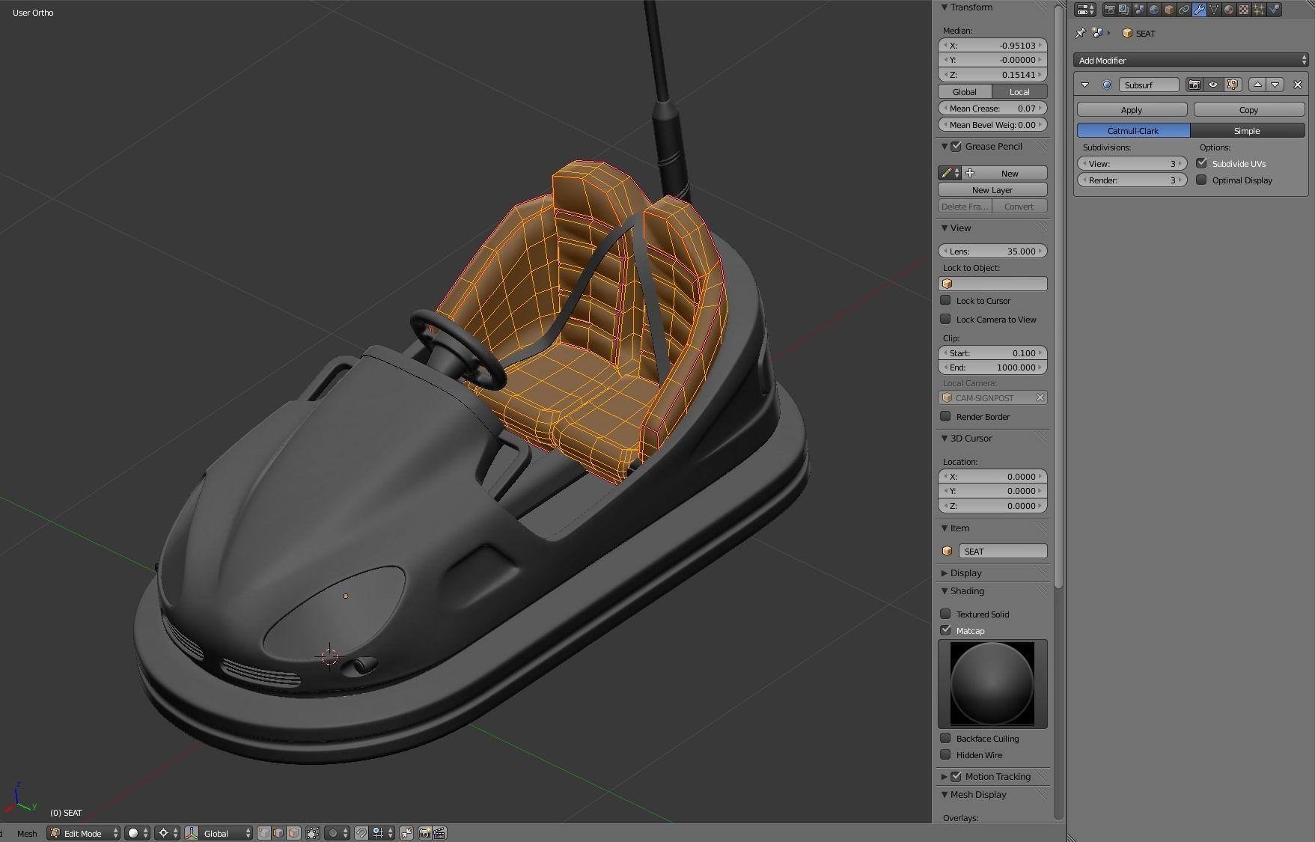The height and width of the screenshot is (842, 1315).
Task: Open the snap element dropdown
Action: 382,833
